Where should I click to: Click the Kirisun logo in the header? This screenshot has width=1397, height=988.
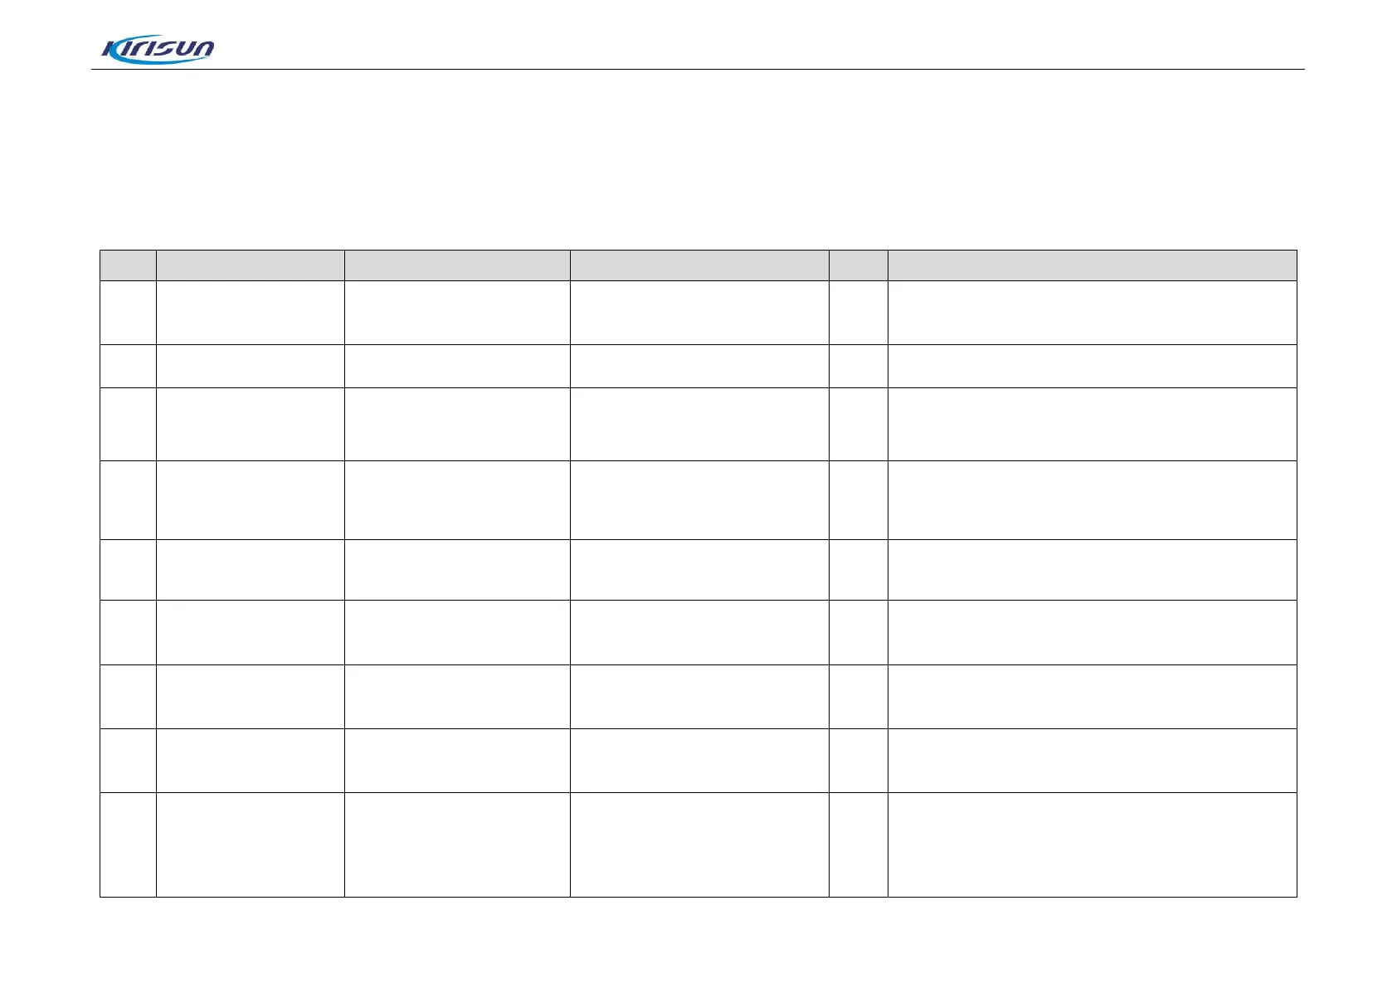tap(158, 50)
